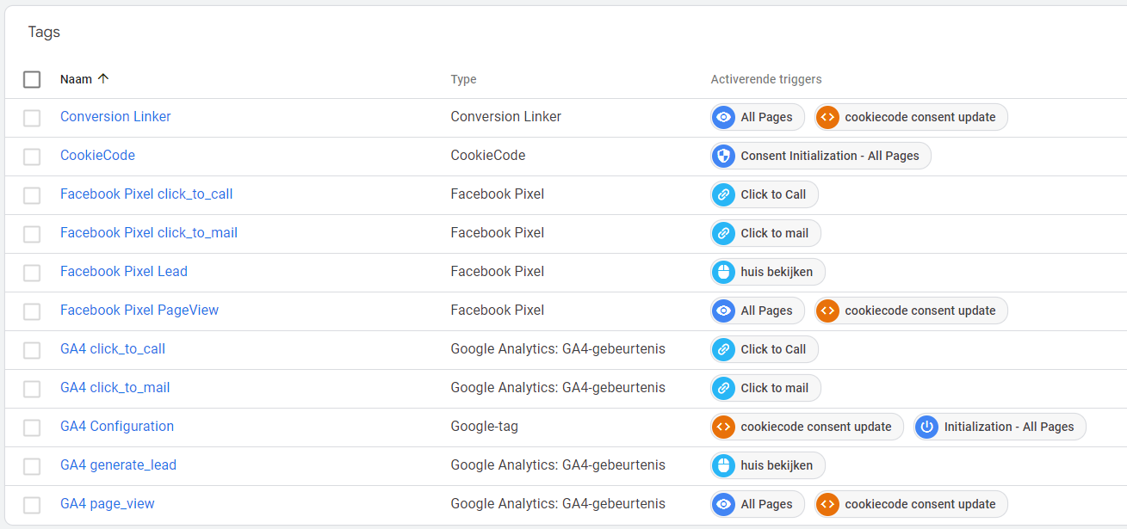Screen dimensions: 1127x529
Task: Open huis bekijken trigger in Facebook Pixel Lead row
Action: coord(768,272)
